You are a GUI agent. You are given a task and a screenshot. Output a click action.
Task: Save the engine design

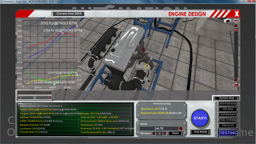(175, 133)
